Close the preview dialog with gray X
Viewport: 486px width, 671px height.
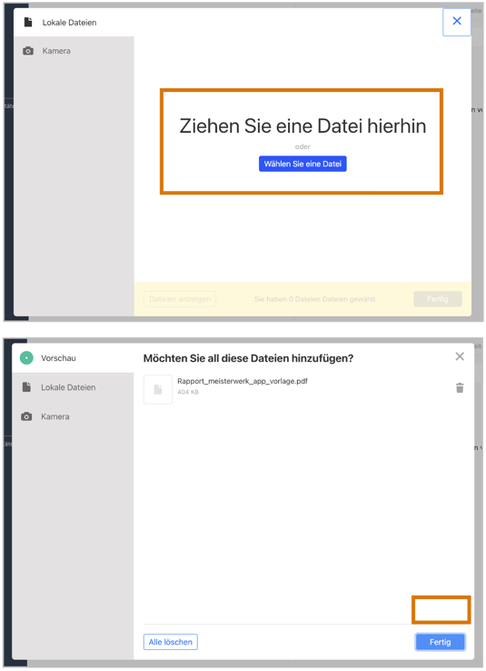click(x=460, y=356)
